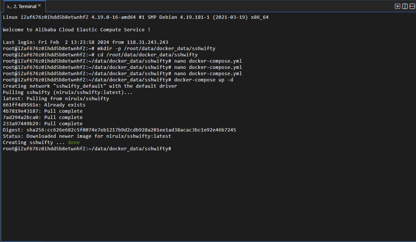The height and width of the screenshot is (242, 416).
Task: Click the 661ff4d9561e Already exists line
Action: (44, 105)
